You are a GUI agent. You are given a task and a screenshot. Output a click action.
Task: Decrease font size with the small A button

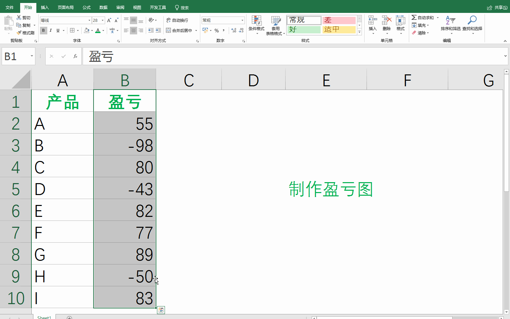coord(116,20)
